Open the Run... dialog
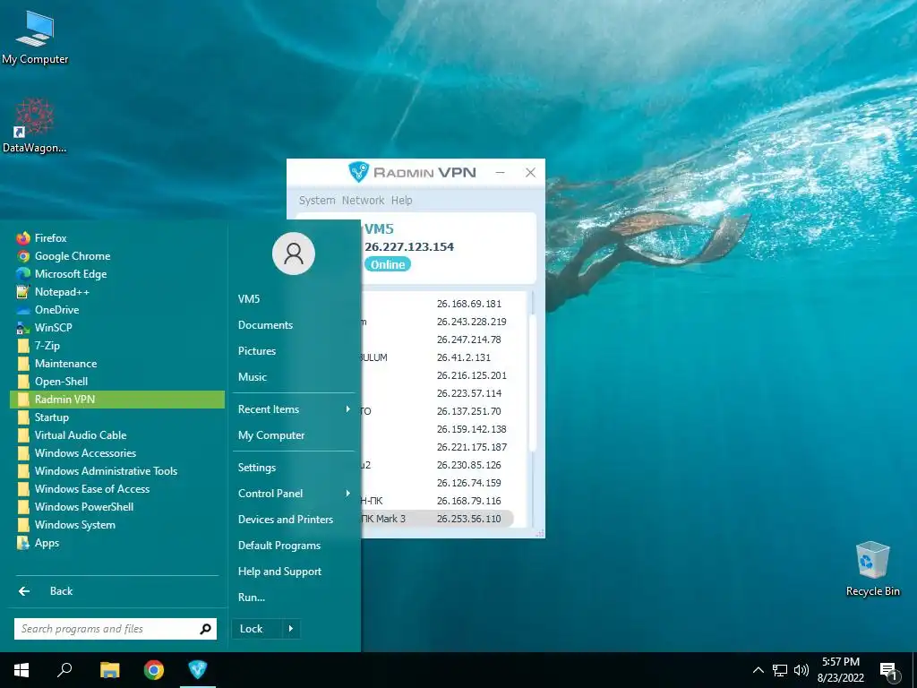The image size is (917, 688). [252, 598]
